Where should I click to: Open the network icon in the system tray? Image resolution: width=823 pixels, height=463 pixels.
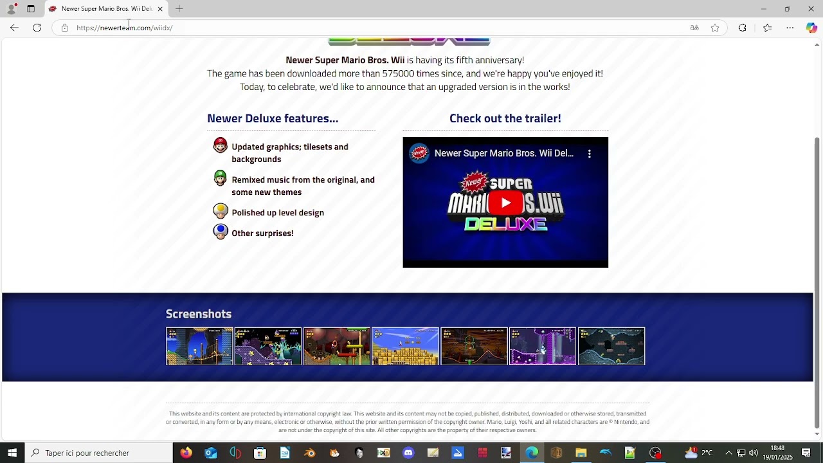click(741, 453)
